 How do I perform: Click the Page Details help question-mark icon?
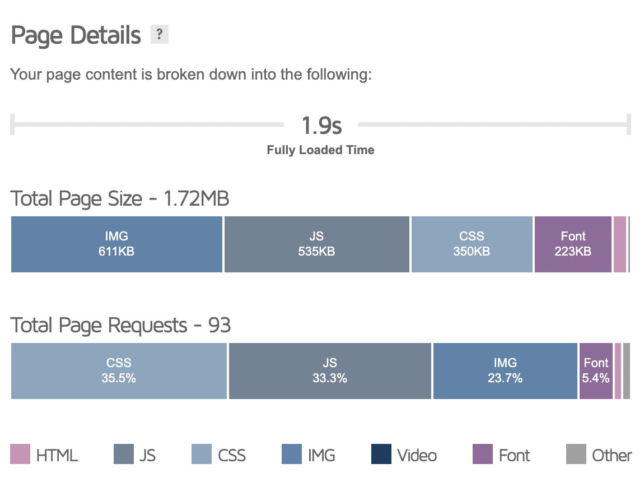point(160,35)
